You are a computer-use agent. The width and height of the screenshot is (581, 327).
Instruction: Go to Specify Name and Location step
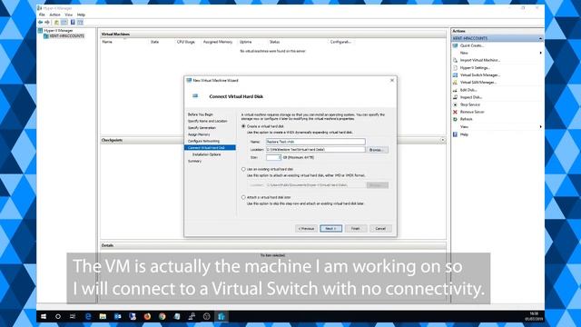[208, 121]
